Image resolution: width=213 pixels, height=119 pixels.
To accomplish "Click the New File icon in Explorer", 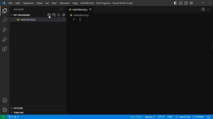I will tap(49, 15).
